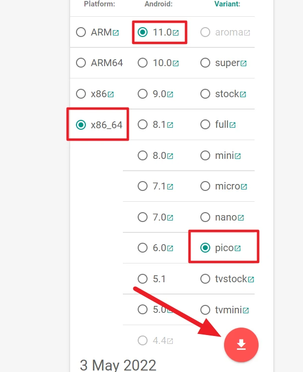The height and width of the screenshot is (372, 303).
Task: Open external link icon beside nano
Action: click(x=241, y=218)
